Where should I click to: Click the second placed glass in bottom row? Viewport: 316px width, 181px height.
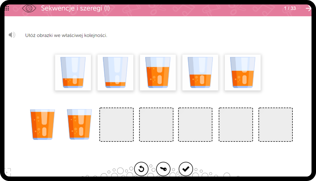point(79,124)
